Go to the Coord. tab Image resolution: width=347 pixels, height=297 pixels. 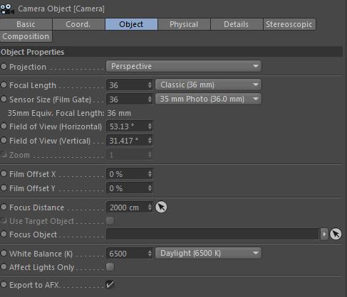click(78, 24)
